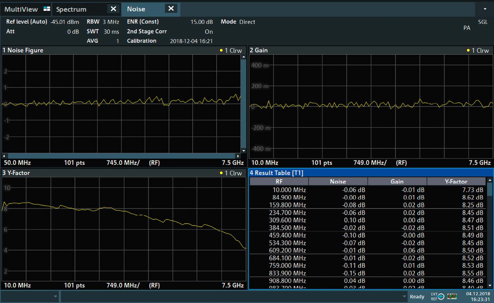This screenshot has width=494, height=303.
Task: Click Noise Figure start frequency 50.0 MHz
Action: pyautogui.click(x=17, y=163)
